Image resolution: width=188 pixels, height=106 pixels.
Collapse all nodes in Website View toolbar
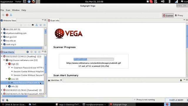tap(44, 25)
